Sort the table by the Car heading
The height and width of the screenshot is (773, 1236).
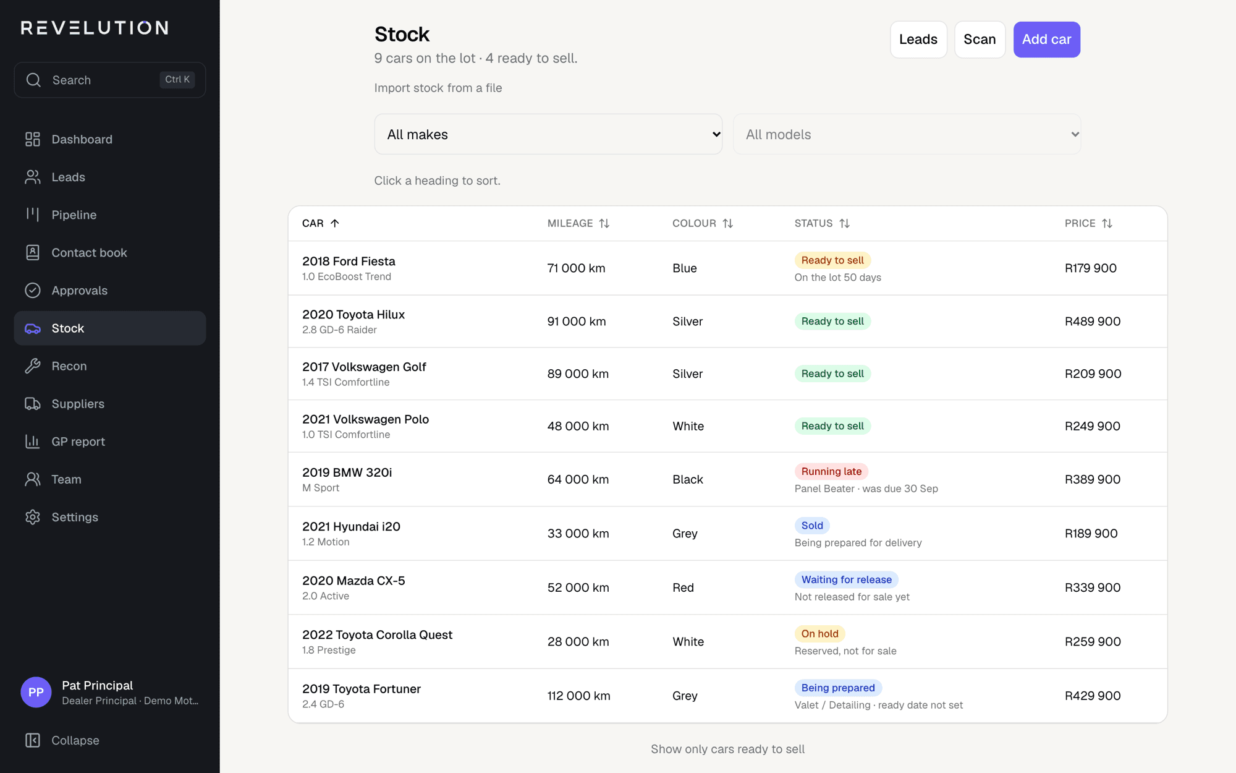321,223
